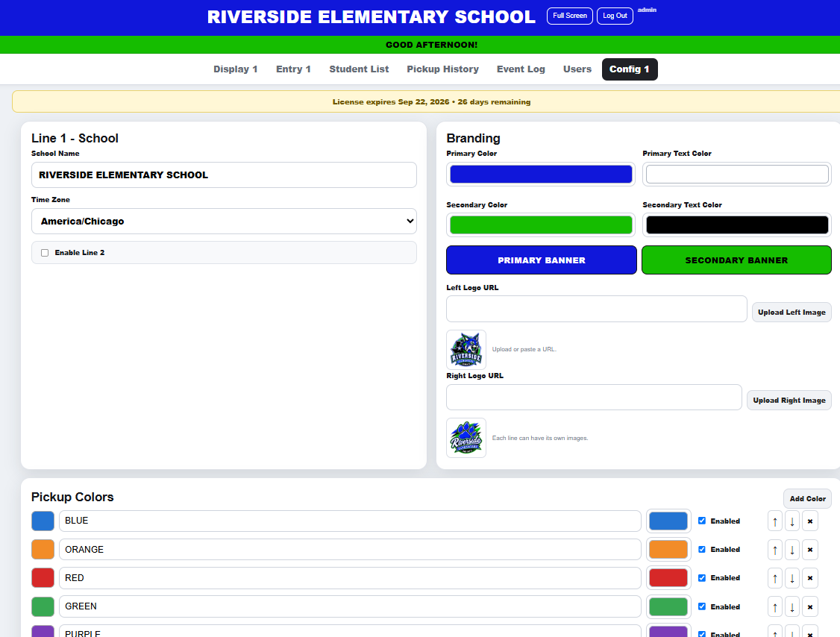Move the ORANGE color row up
Viewport: 840px width, 637px height.
(x=774, y=549)
